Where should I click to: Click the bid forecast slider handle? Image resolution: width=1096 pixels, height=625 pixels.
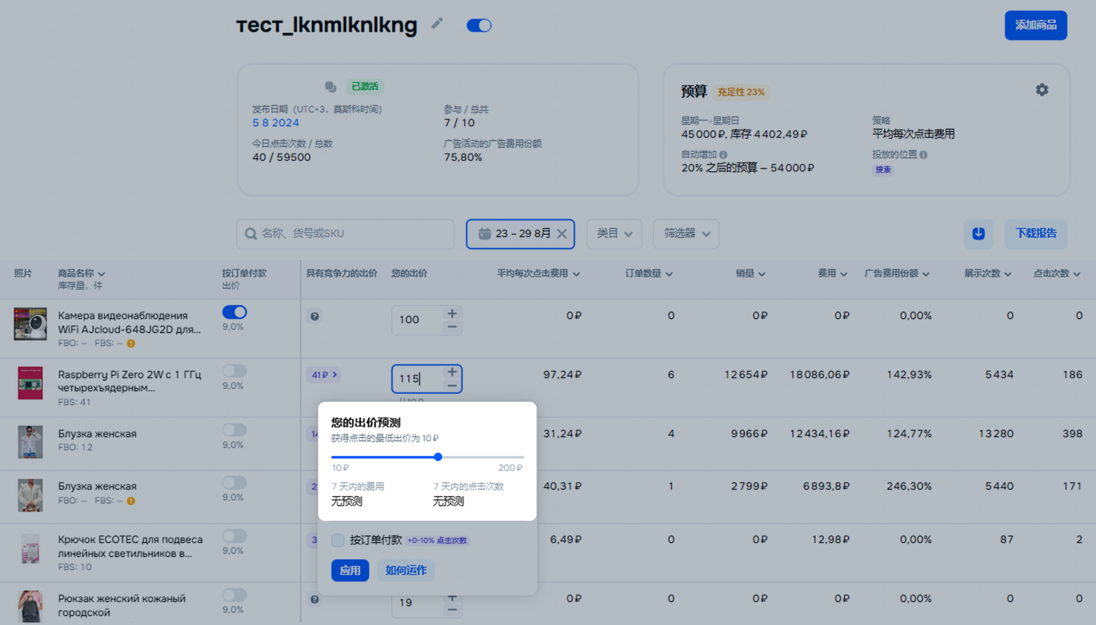[x=438, y=457]
